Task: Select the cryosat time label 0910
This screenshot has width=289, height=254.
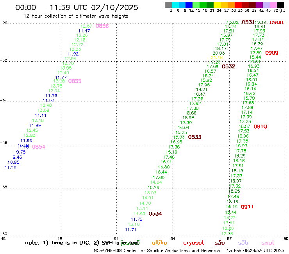Action: pyautogui.click(x=260, y=127)
